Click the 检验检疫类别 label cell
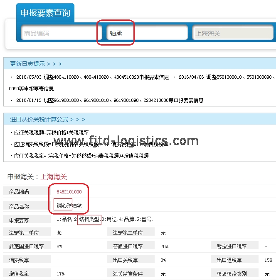Viewport: 276px width, 280px height. point(232,274)
